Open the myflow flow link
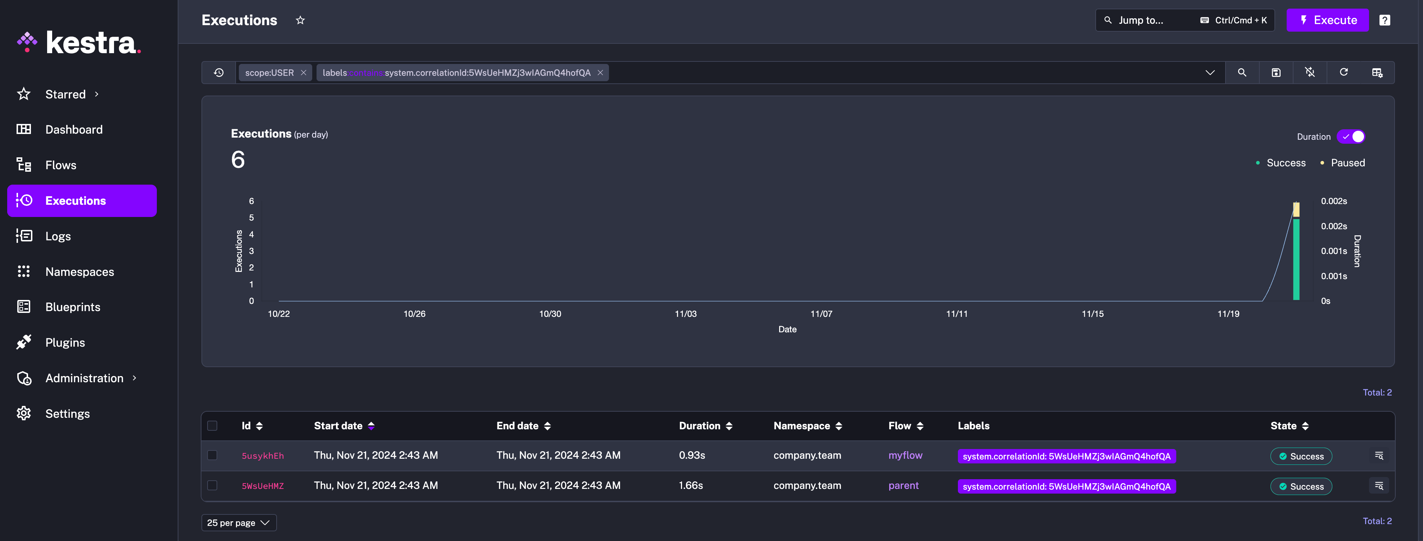The image size is (1423, 541). point(905,455)
